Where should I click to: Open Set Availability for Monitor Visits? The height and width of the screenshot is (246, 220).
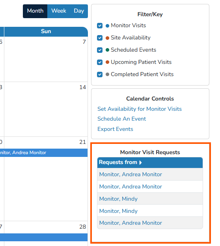140,109
